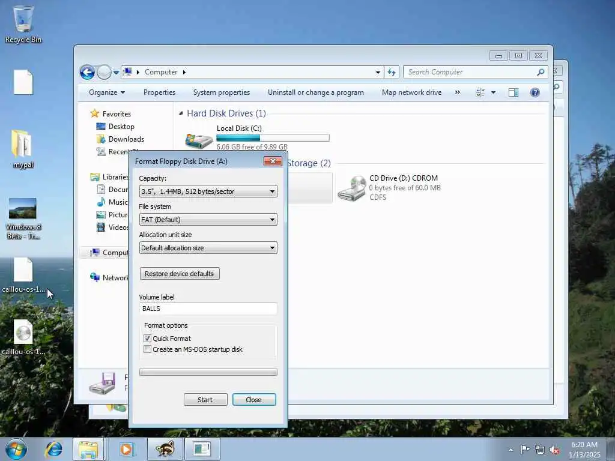The image size is (615, 461).
Task: Launch Internet Explorer from taskbar
Action: [x=53, y=449]
